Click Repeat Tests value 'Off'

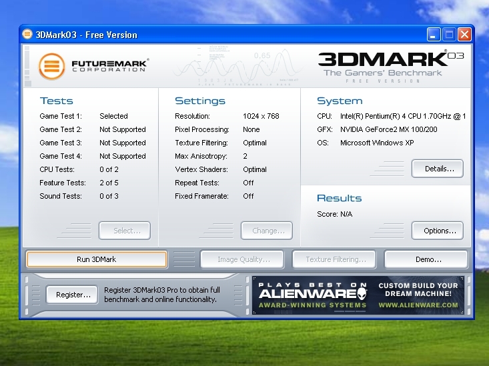tap(248, 183)
